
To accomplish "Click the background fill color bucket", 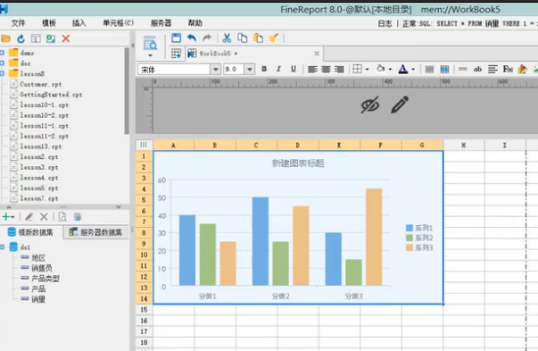I will [x=380, y=69].
